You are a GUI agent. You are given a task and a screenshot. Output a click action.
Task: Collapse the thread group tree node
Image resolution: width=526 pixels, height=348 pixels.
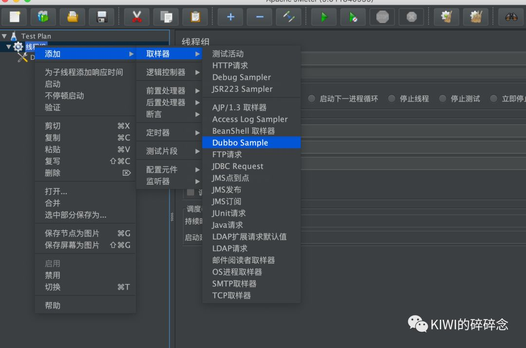pos(9,47)
